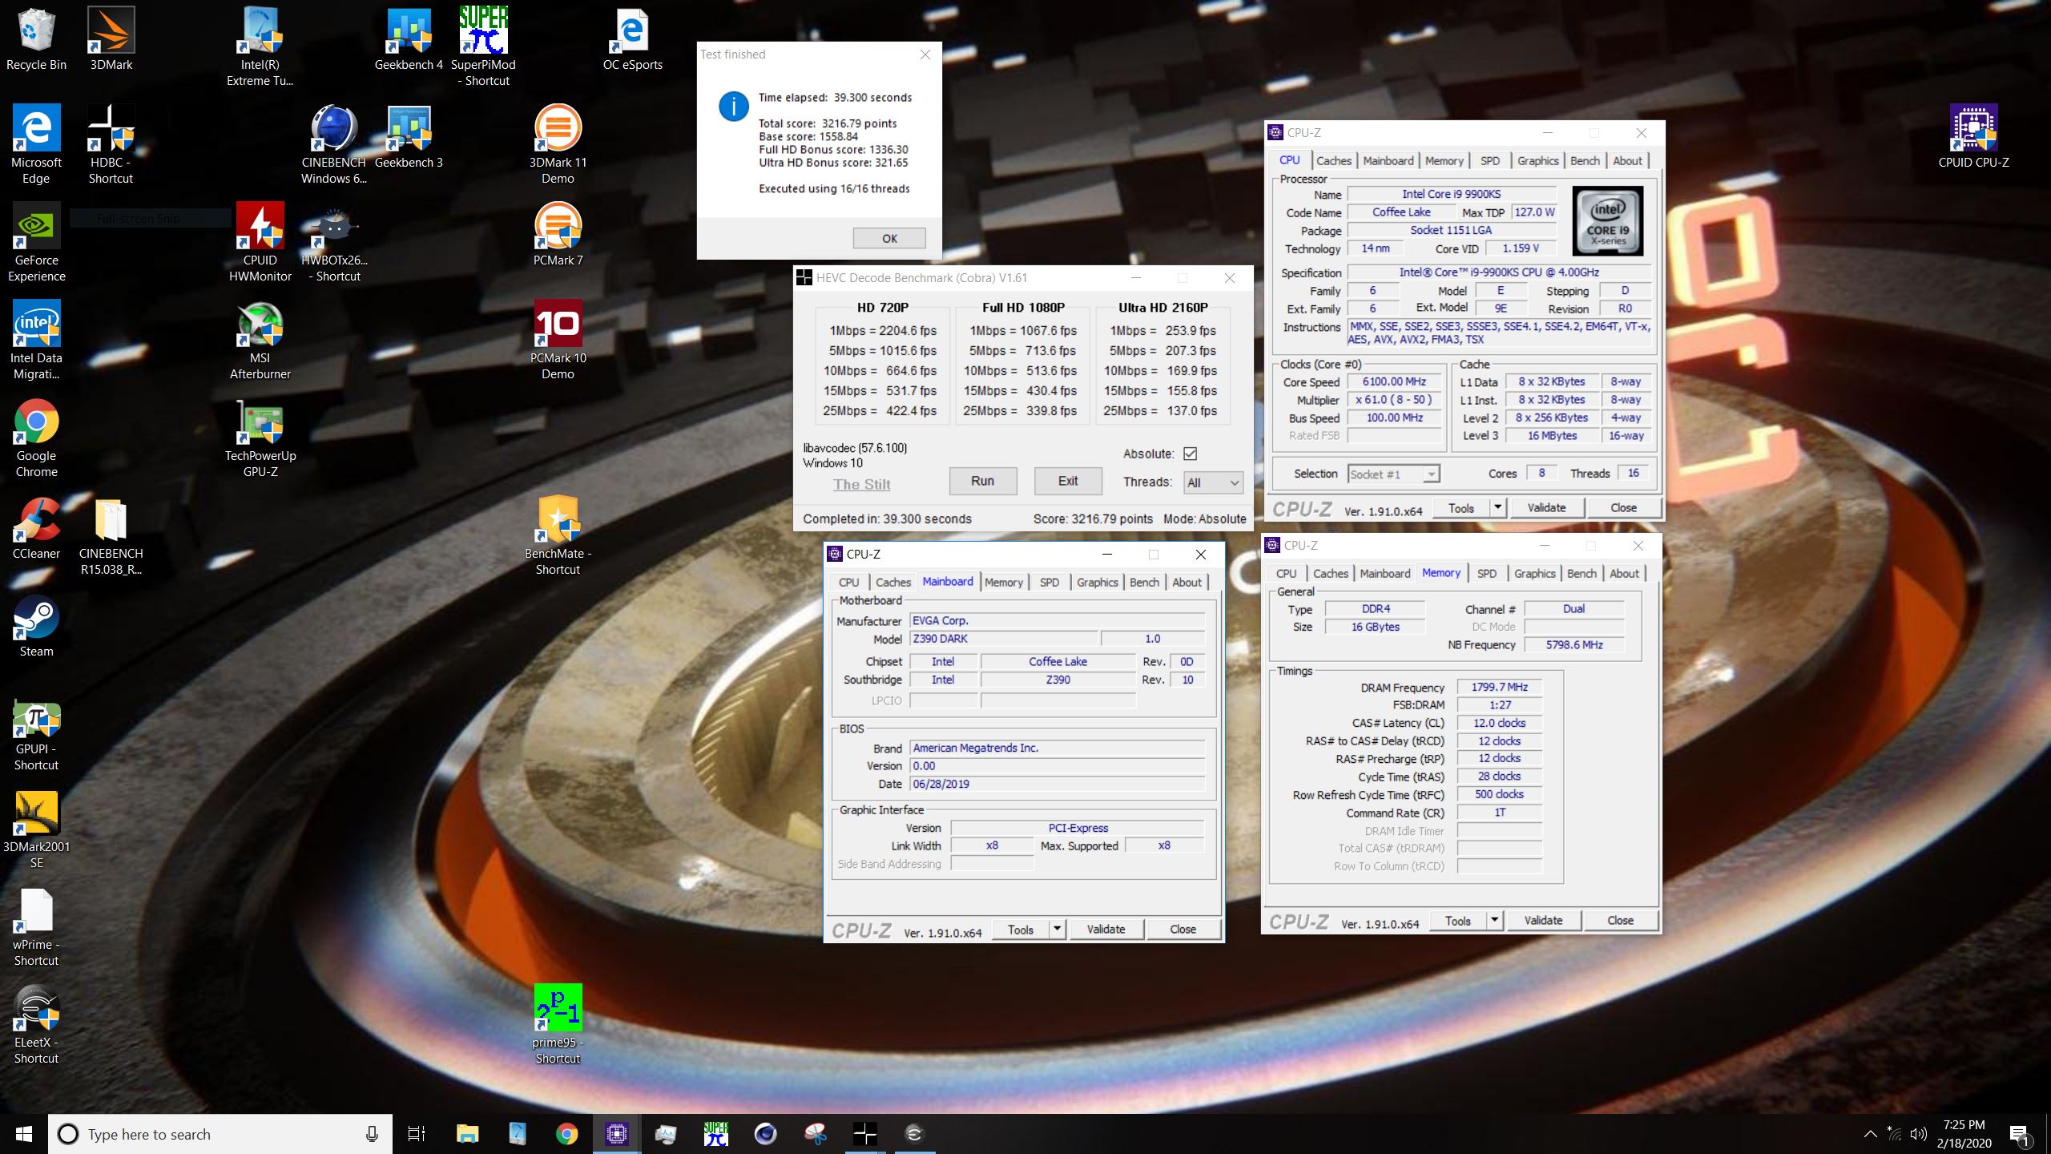Screen dimensions: 2051x1154
Task: Open CPU-Z from the taskbar
Action: [x=616, y=1134]
